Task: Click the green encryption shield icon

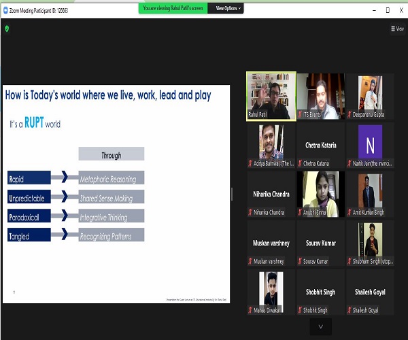Action: point(7,29)
